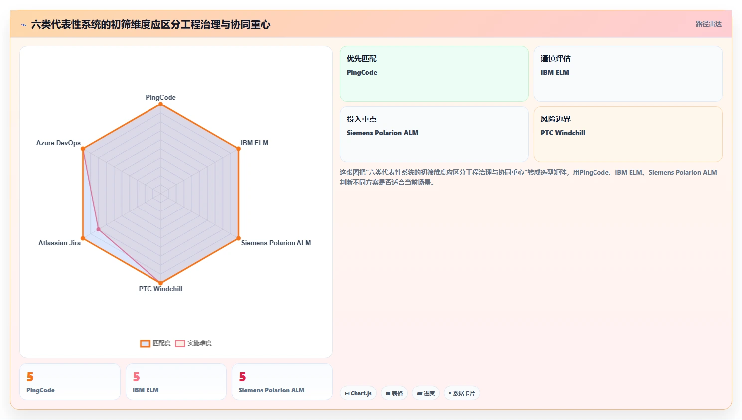This screenshot has height=420, width=742.
Task: Click the description paragraph under the cards
Action: (528, 177)
